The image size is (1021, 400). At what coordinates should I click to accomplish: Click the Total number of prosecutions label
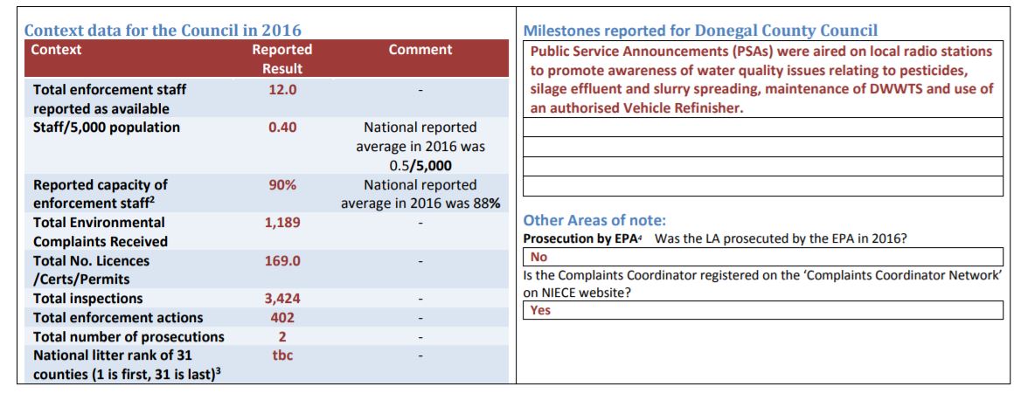[x=128, y=337]
